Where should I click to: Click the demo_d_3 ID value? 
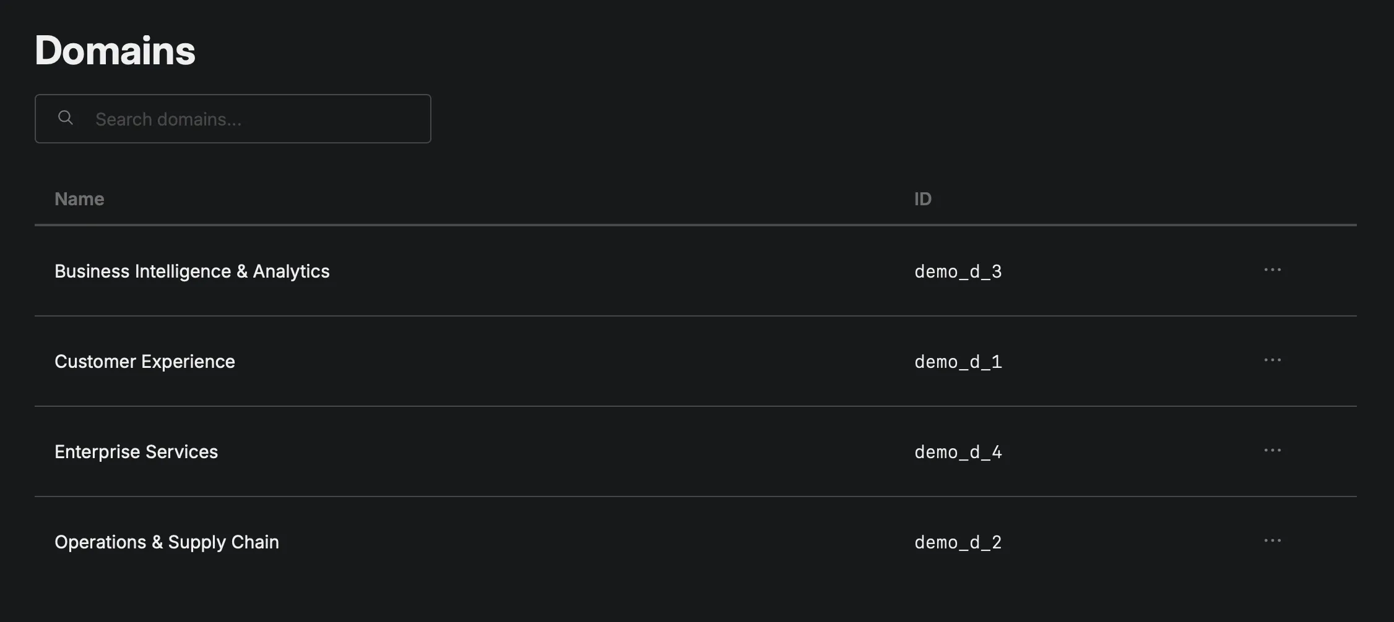(x=958, y=271)
